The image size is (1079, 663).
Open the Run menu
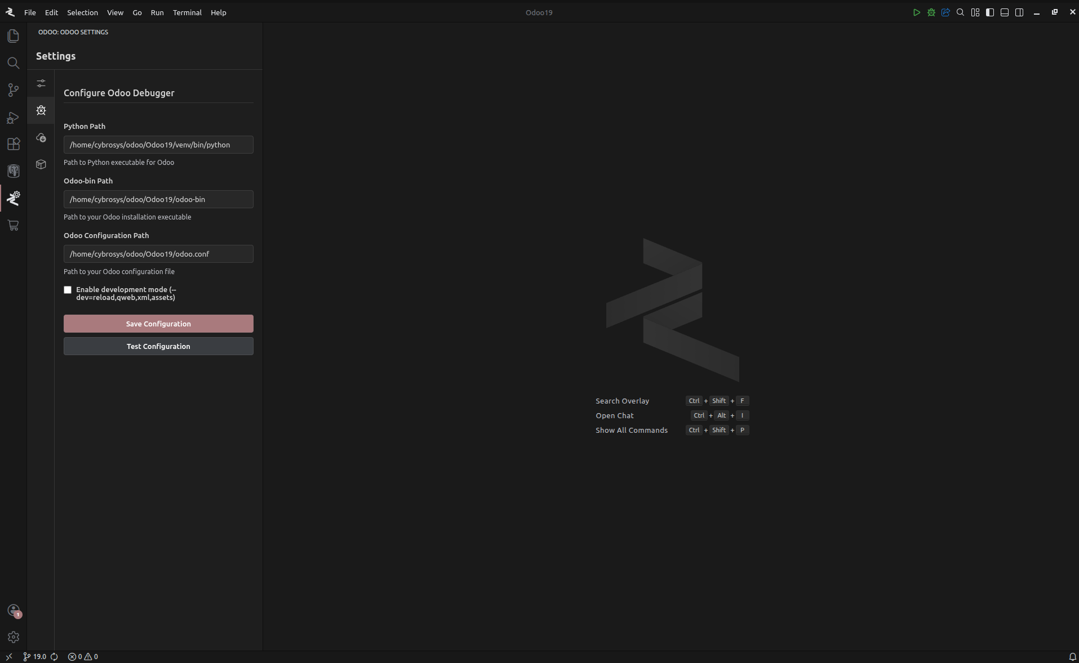[x=157, y=12]
